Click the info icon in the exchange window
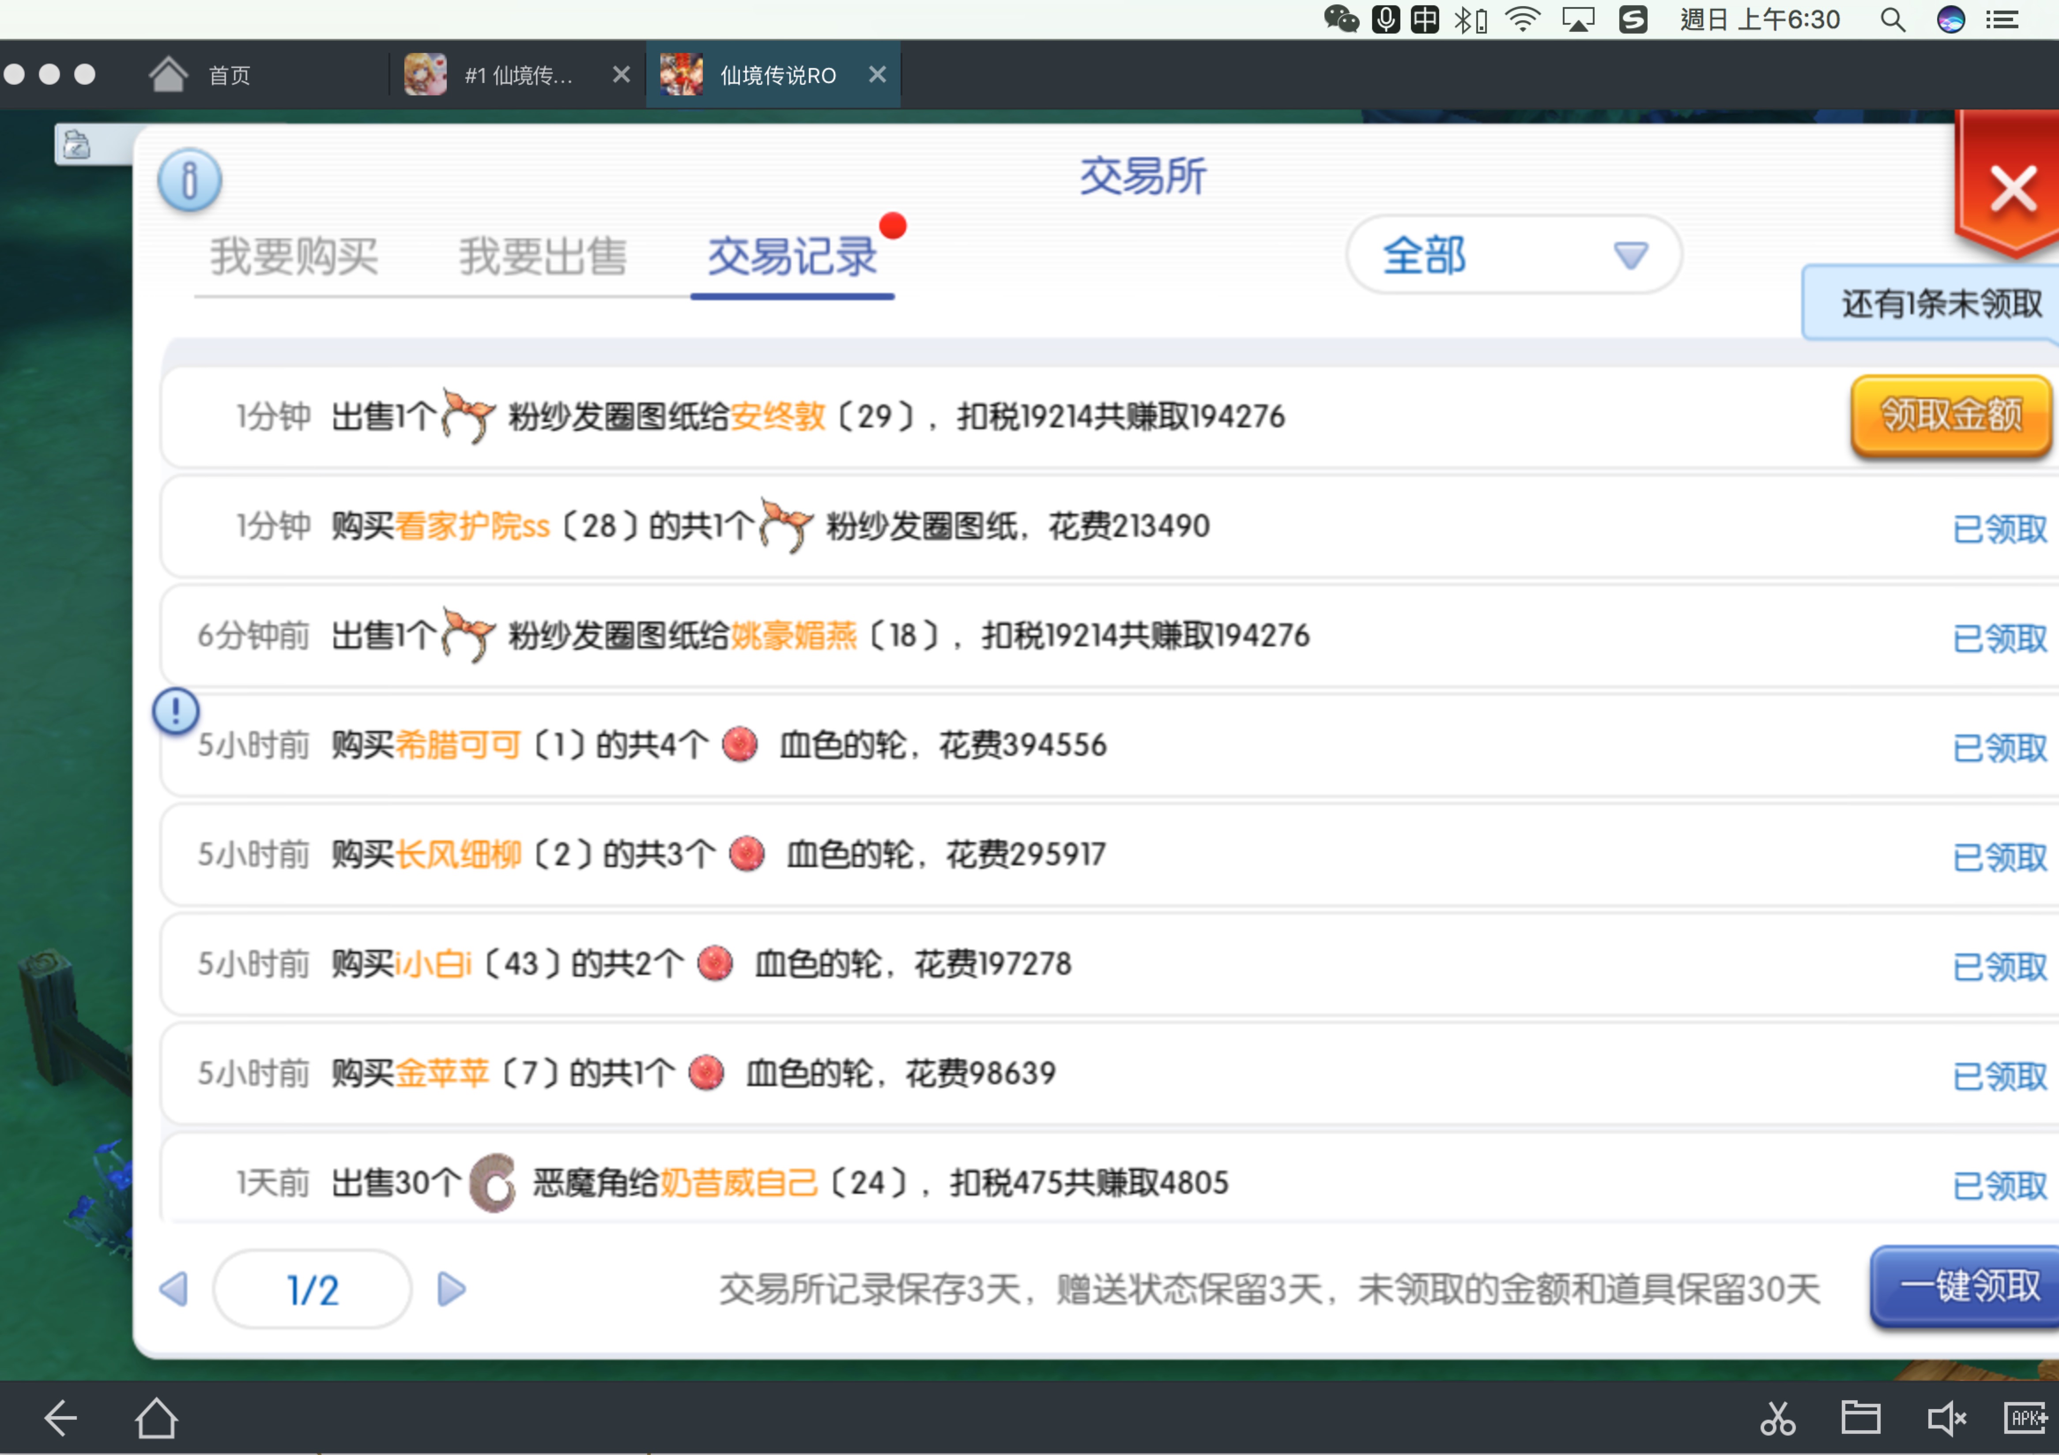2059x1455 pixels. (x=189, y=179)
